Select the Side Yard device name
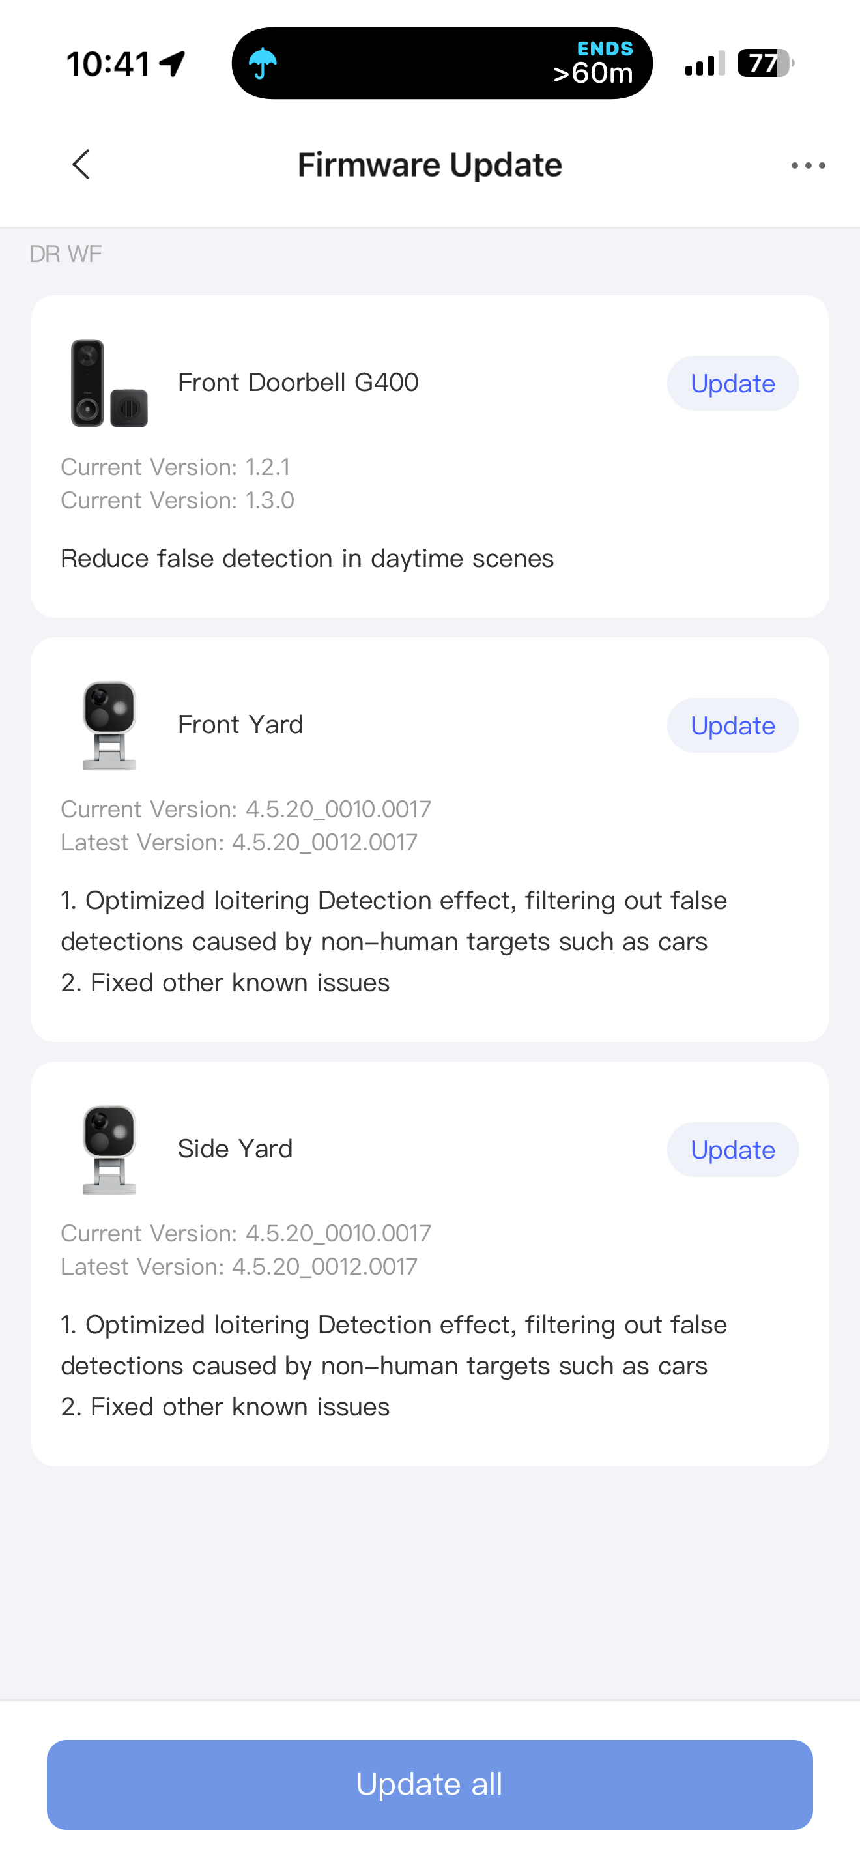 235,1150
